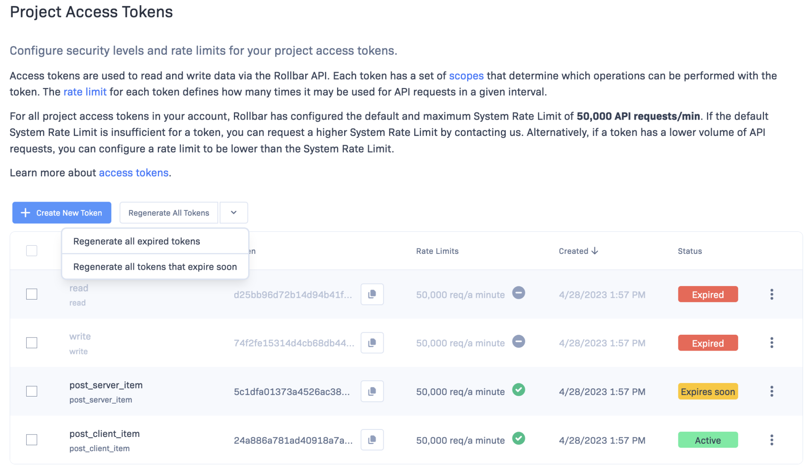Click the three-dot menu for post_server_item
Image resolution: width=812 pixels, height=471 pixels.
tap(772, 391)
